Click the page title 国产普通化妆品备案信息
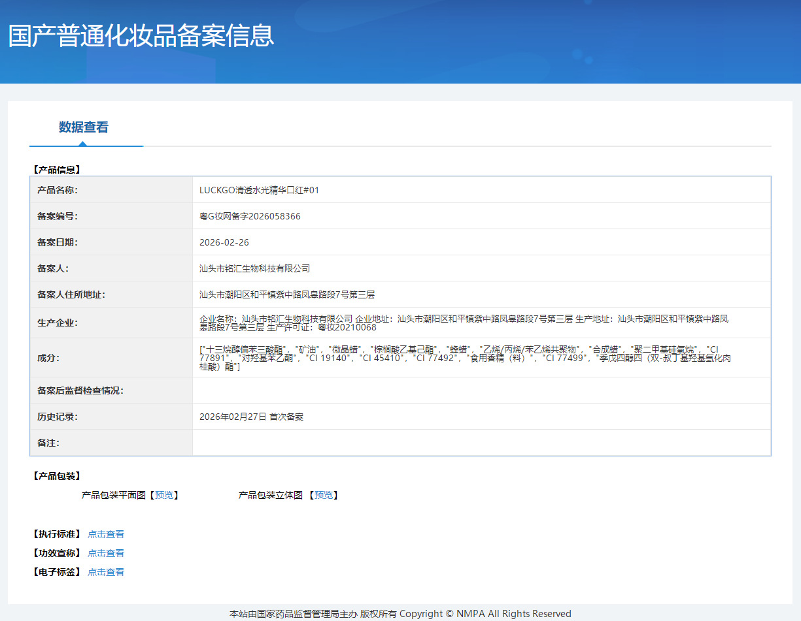 click(141, 35)
